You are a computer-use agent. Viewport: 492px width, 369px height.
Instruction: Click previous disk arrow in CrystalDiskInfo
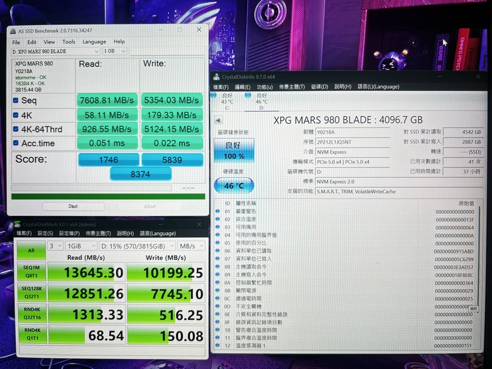coord(218,120)
